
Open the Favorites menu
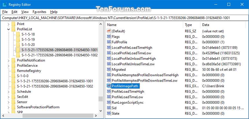(x=39, y=12)
